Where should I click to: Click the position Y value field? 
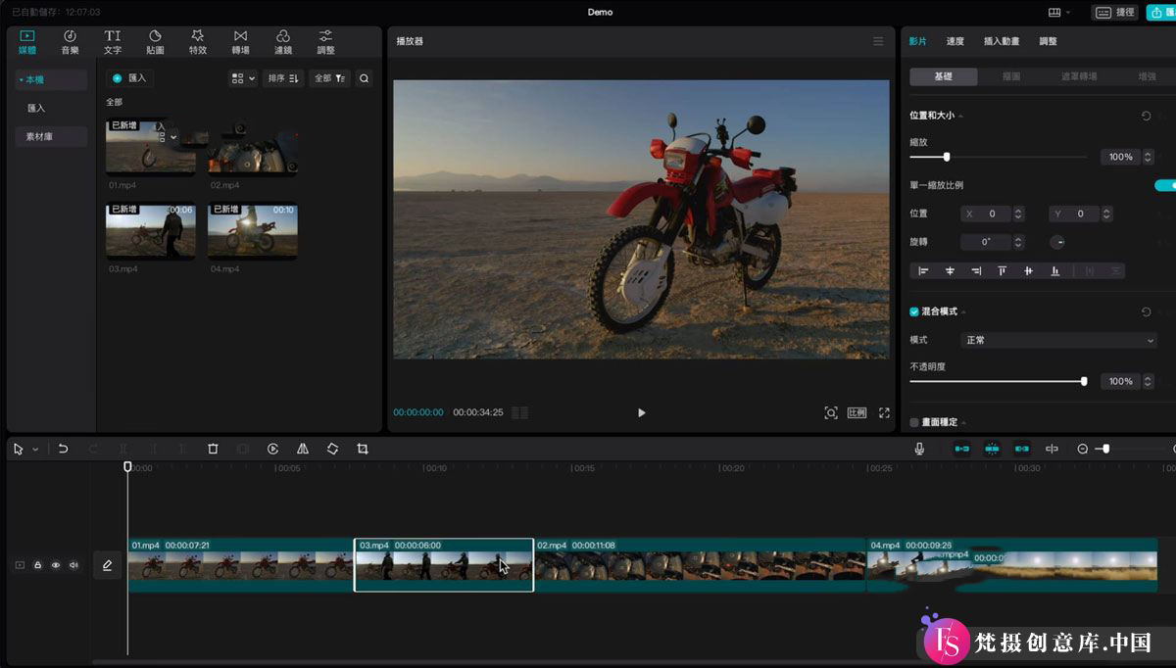(1081, 214)
